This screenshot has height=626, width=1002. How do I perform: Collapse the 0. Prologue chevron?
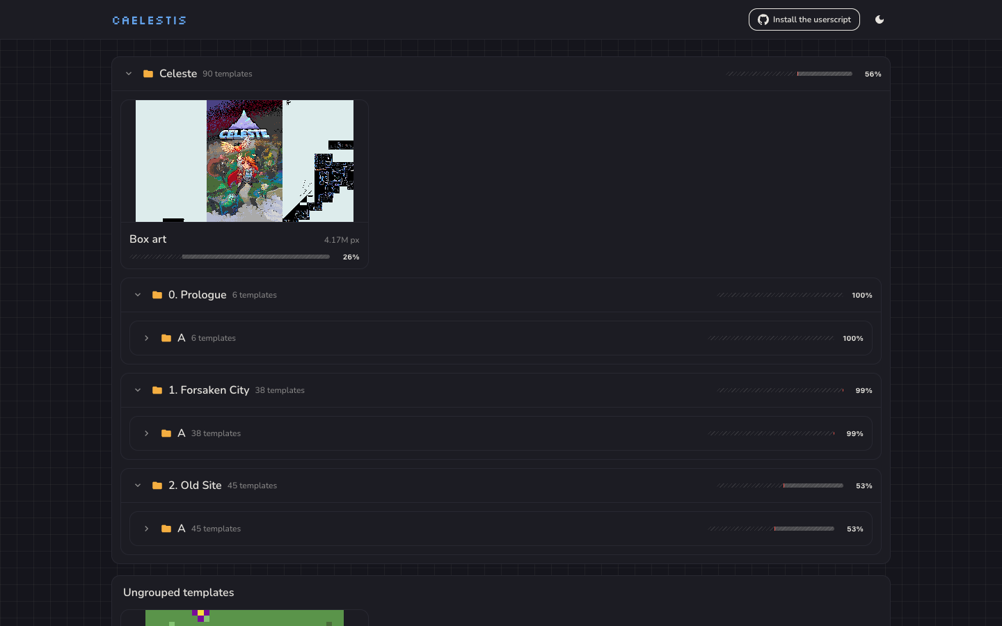138,295
